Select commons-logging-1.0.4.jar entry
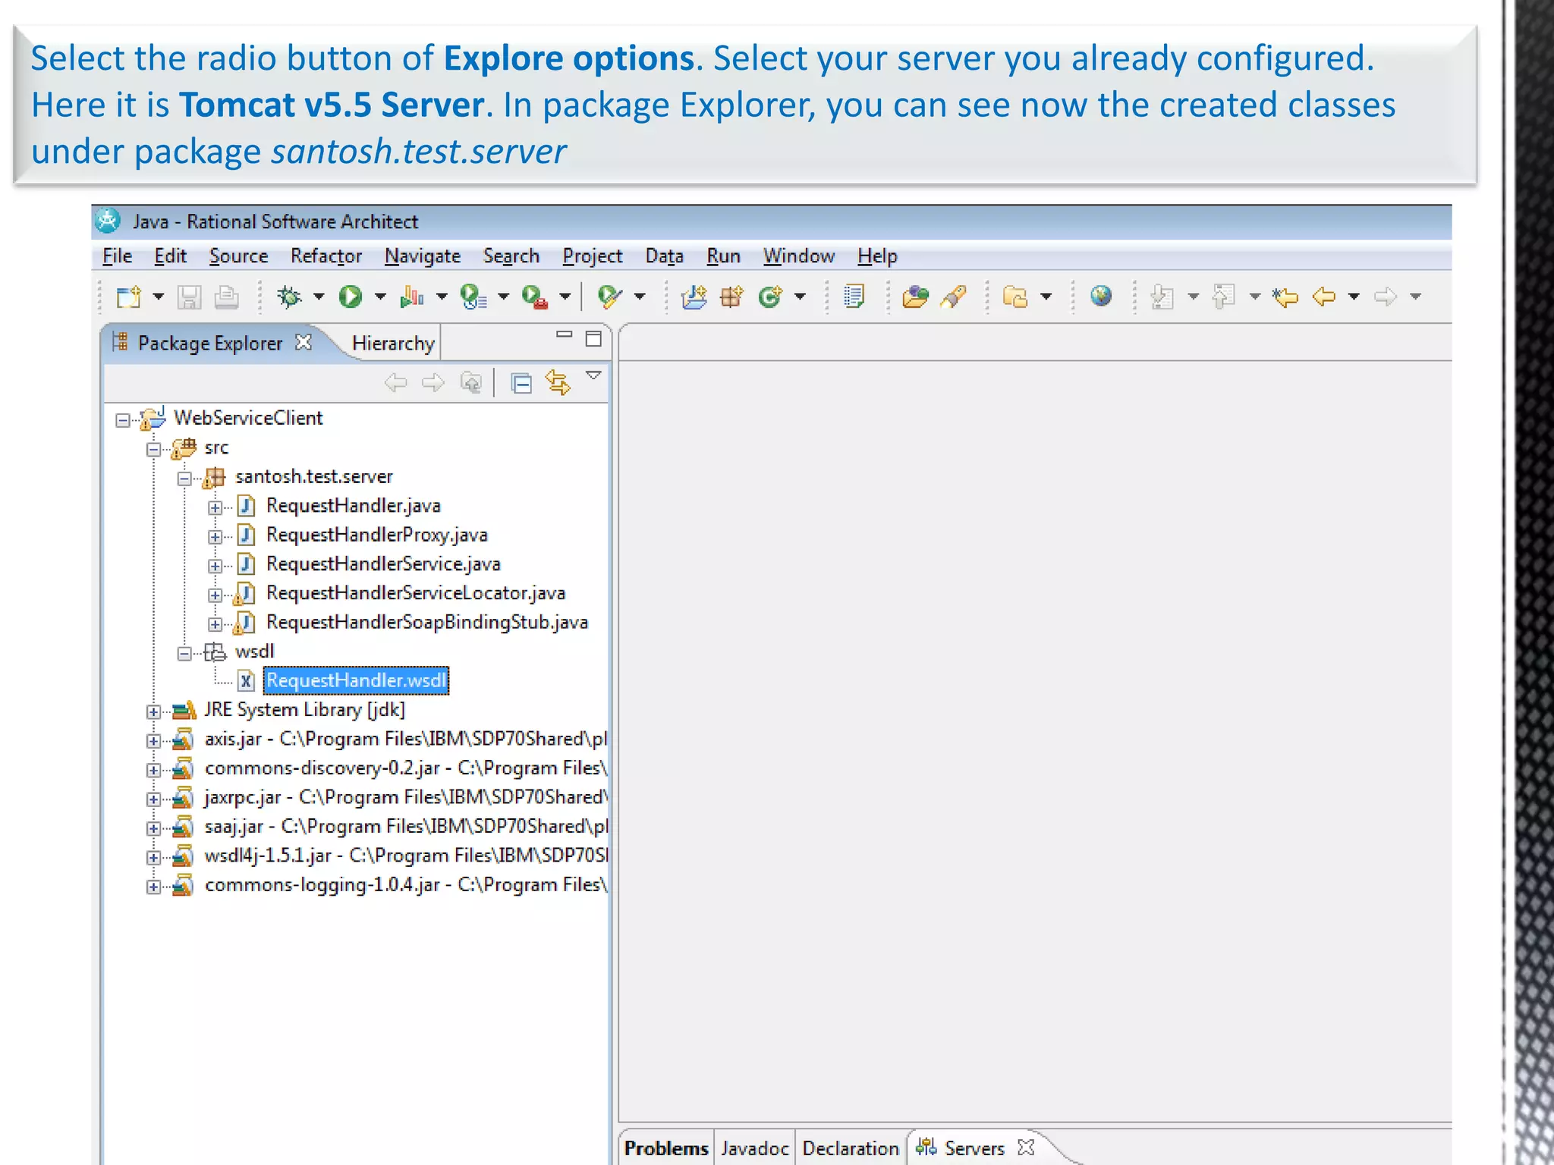The image size is (1554, 1165). 406,884
